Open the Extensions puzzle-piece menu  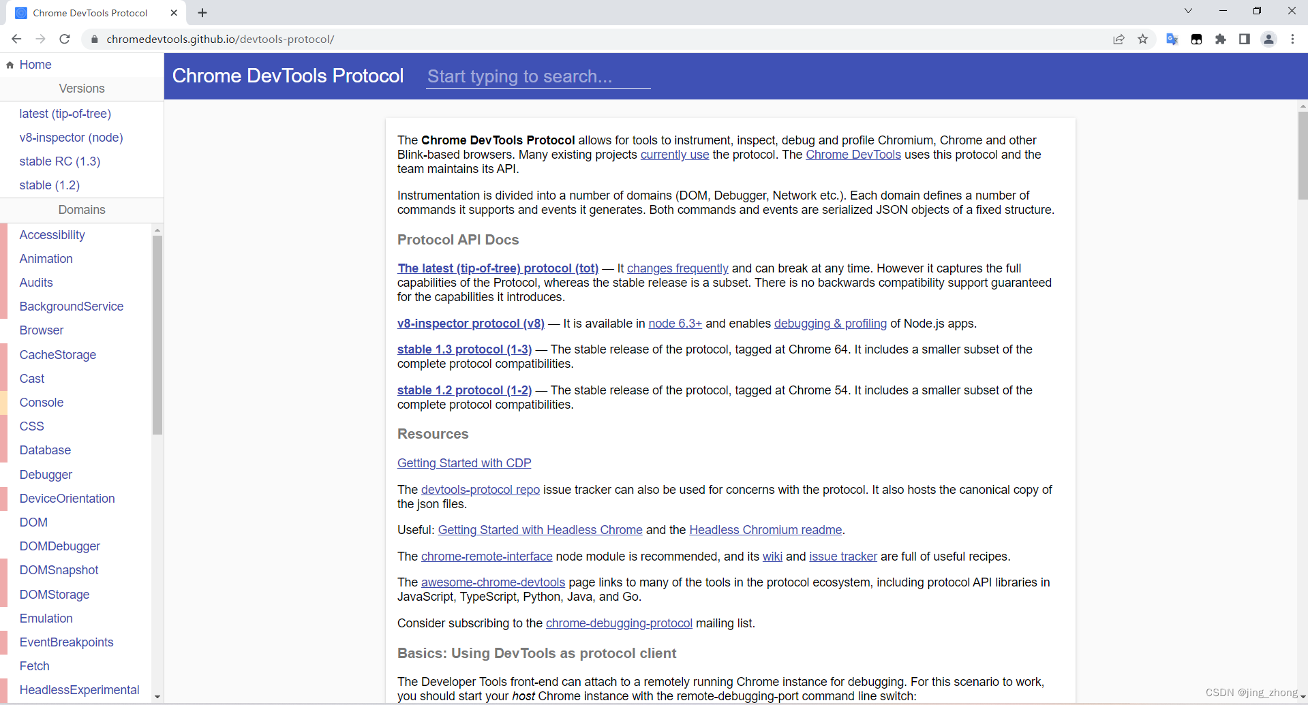[x=1220, y=39]
